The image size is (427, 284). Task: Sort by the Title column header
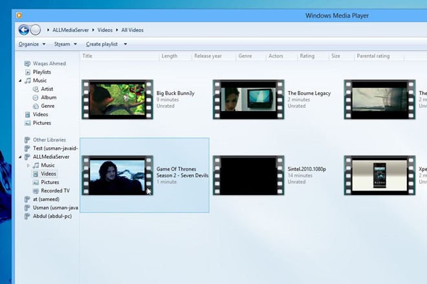[x=119, y=56]
